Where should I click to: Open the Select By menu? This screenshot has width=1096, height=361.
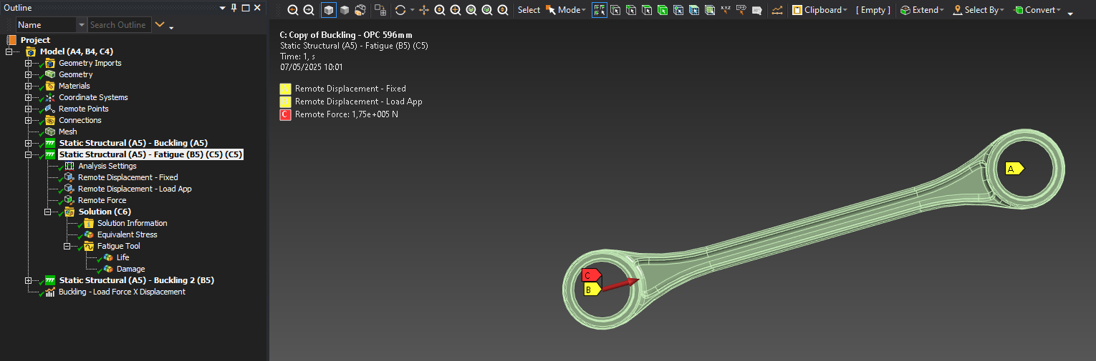(979, 10)
